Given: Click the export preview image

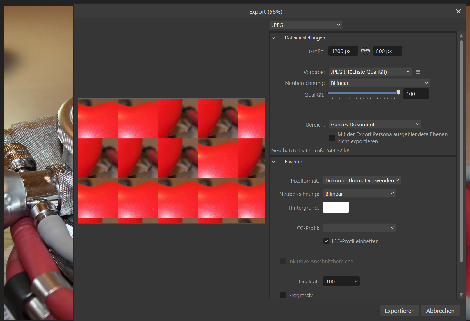Looking at the screenshot, I should 172,161.
